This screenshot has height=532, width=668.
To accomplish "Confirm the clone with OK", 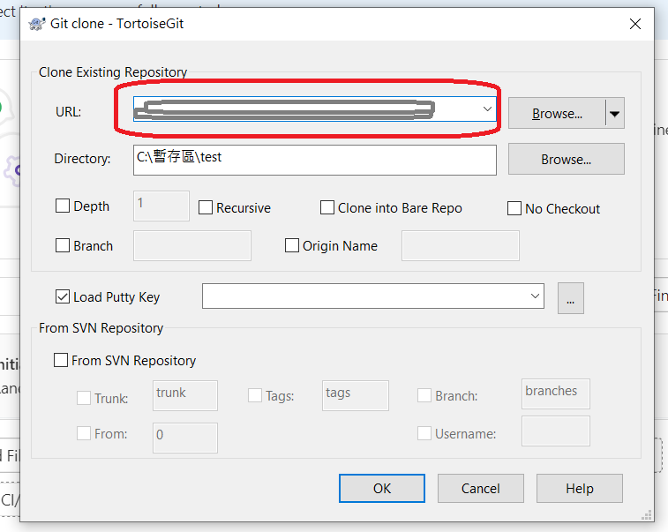I will pyautogui.click(x=382, y=488).
